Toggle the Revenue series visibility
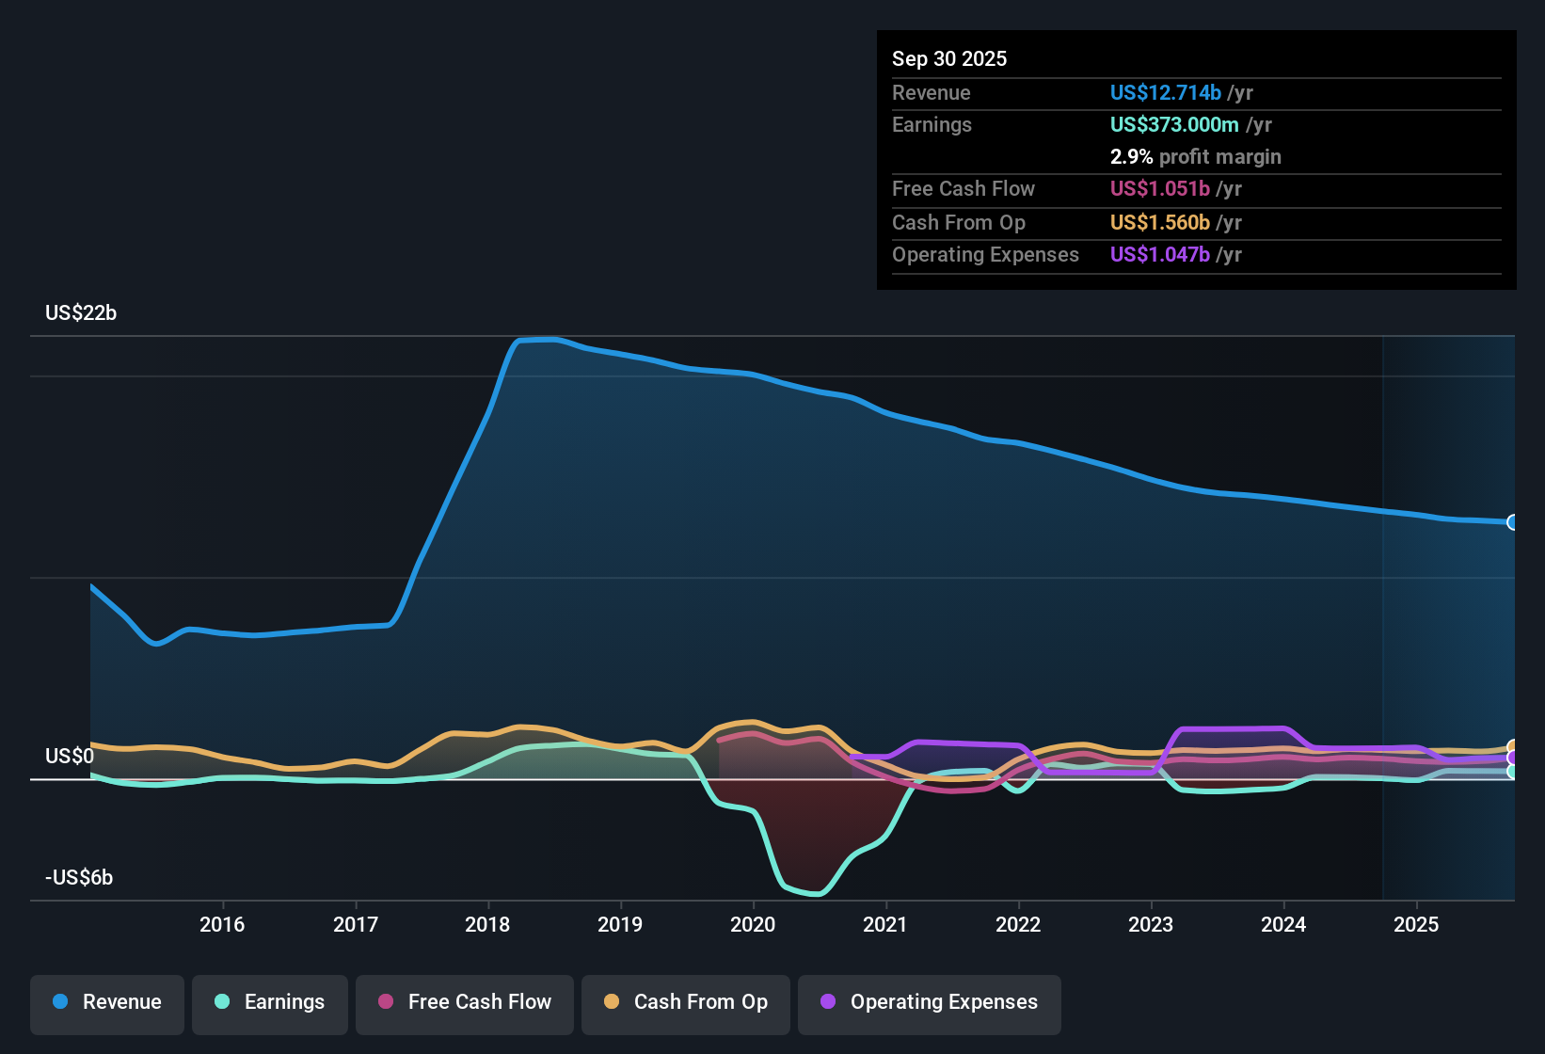This screenshot has height=1054, width=1545. pos(106,1002)
